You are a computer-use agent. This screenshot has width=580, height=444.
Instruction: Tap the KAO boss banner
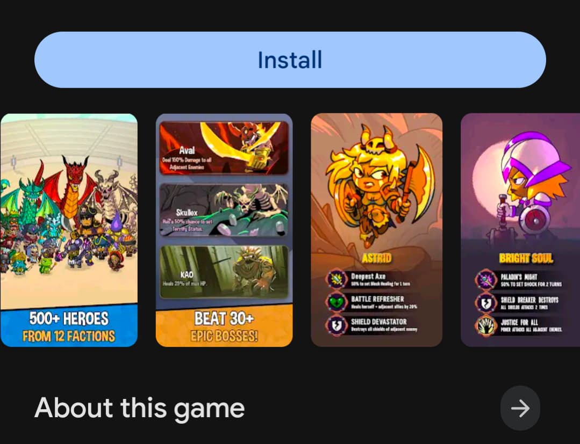tap(224, 272)
